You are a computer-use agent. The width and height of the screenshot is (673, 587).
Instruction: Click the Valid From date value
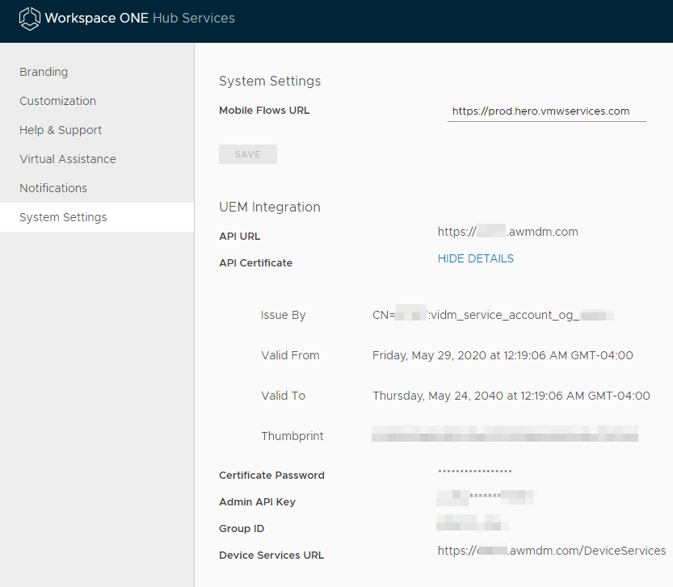[503, 355]
